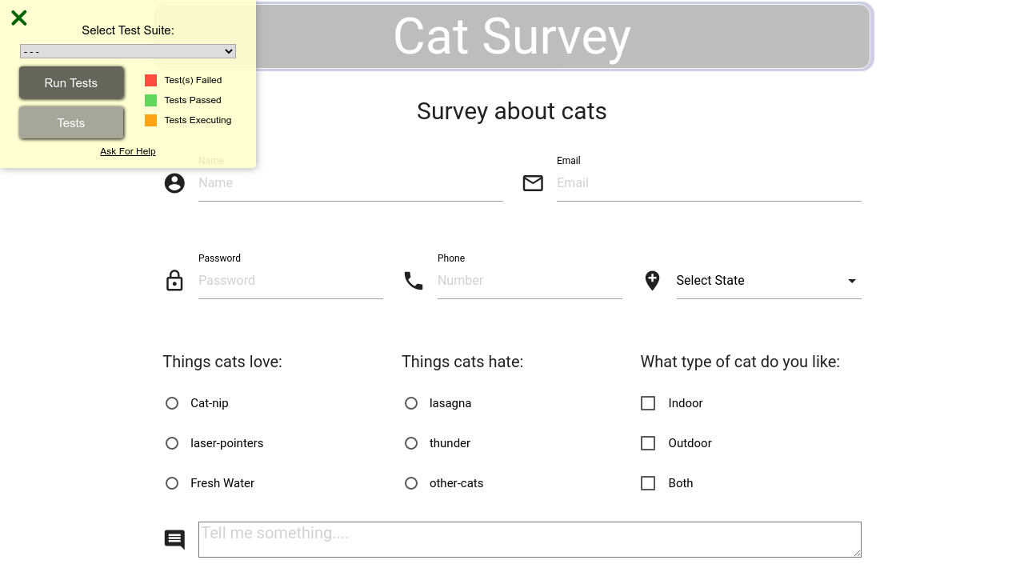Focus the Password input field
The image size is (1024, 576).
pyautogui.click(x=290, y=281)
